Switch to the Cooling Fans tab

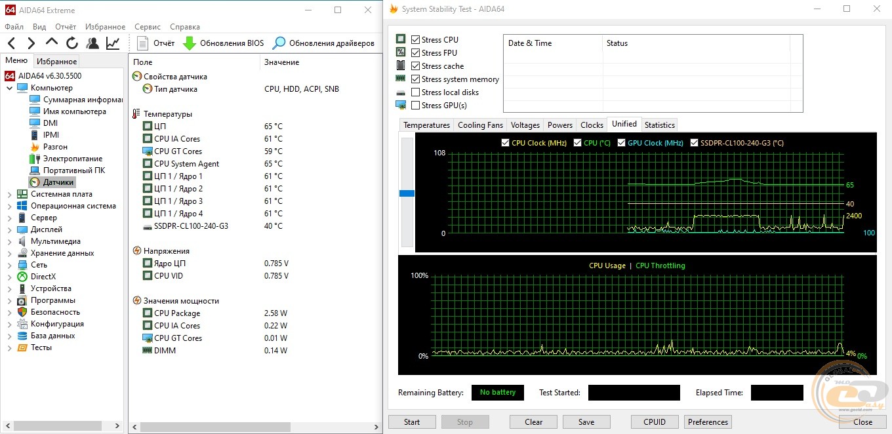pos(480,125)
